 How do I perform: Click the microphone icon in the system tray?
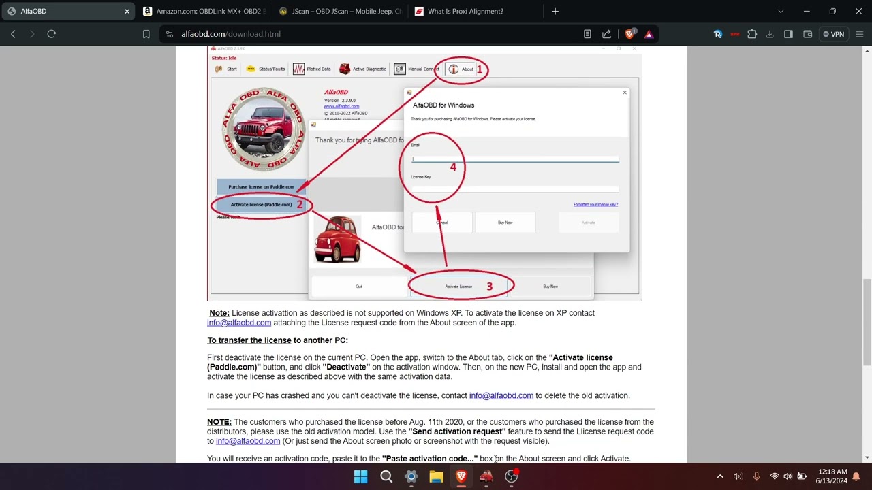pos(756,476)
